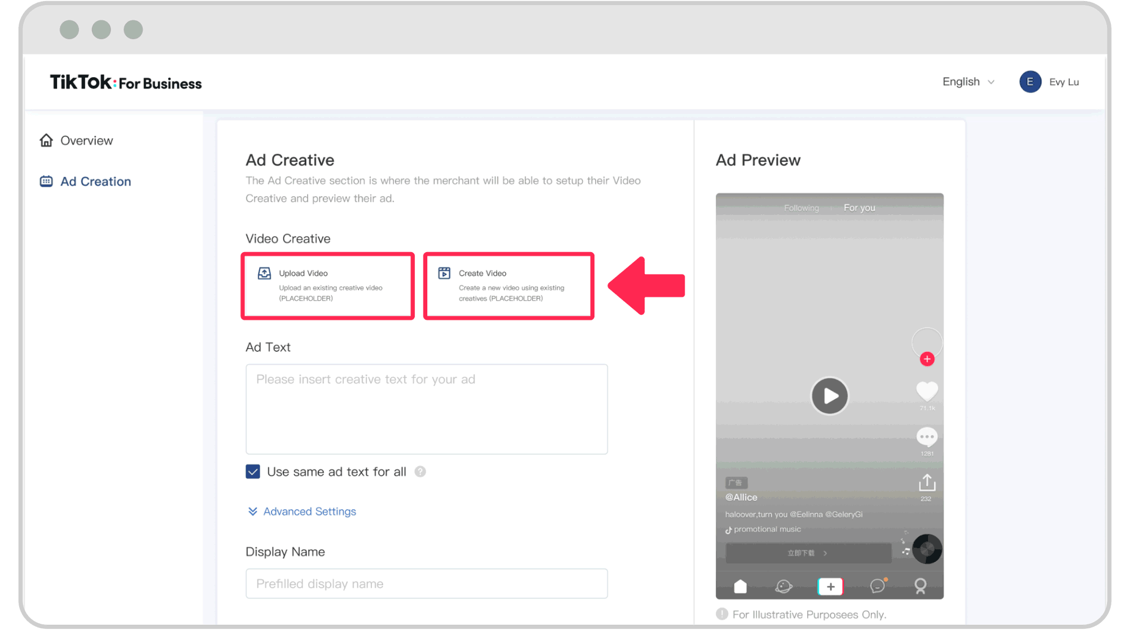The image size is (1129, 630).
Task: Tap the discover planet icon in preview
Action: 784,587
